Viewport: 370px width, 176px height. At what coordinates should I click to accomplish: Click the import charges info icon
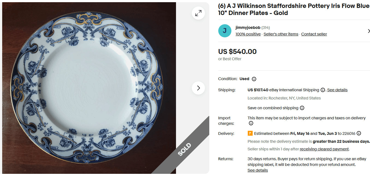coord(251,123)
